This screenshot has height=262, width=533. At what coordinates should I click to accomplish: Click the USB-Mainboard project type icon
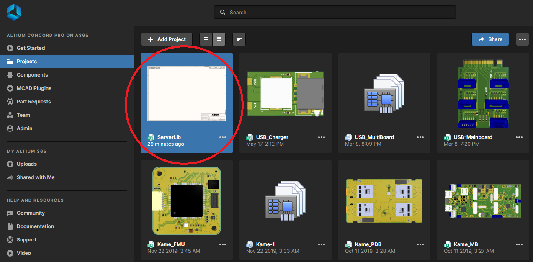pos(447,137)
